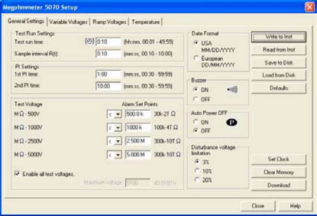Image resolution: width=317 pixels, height=216 pixels.
Task: Switch to the Variable Voltages tab
Action: coord(68,22)
